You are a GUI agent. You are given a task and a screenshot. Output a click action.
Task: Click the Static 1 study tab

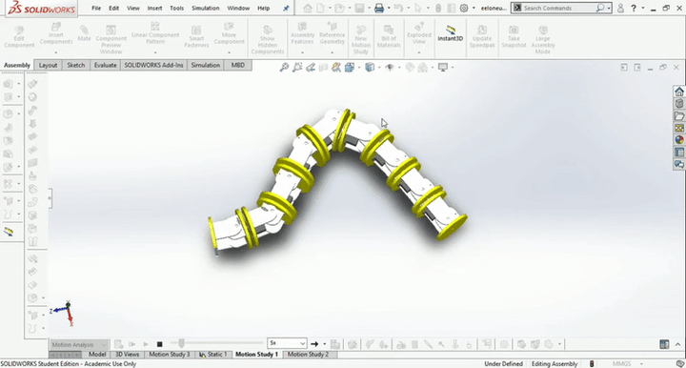pyautogui.click(x=213, y=355)
